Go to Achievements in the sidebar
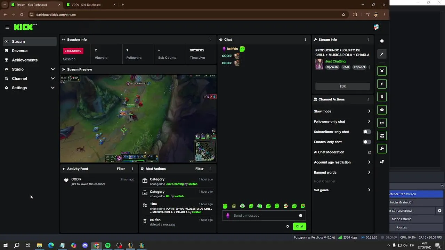This screenshot has height=250, width=445. click(x=30, y=60)
